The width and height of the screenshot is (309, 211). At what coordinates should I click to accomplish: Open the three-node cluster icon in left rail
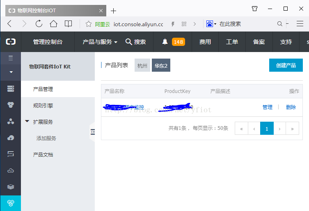pos(11,121)
